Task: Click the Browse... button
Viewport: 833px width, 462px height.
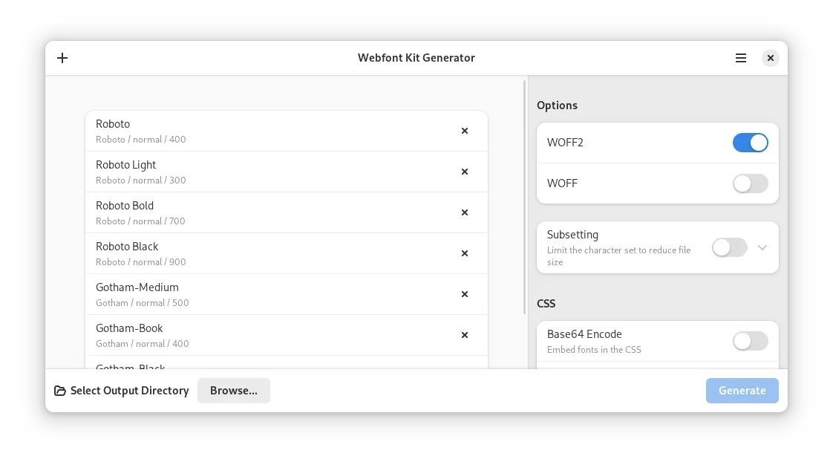Action: pyautogui.click(x=234, y=391)
